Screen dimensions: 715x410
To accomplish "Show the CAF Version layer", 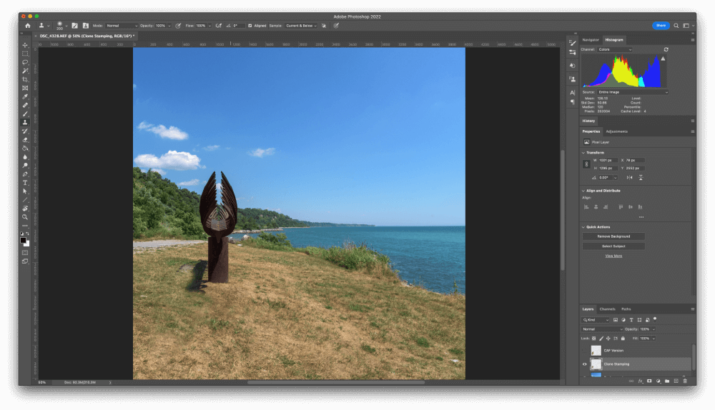I will (584, 351).
